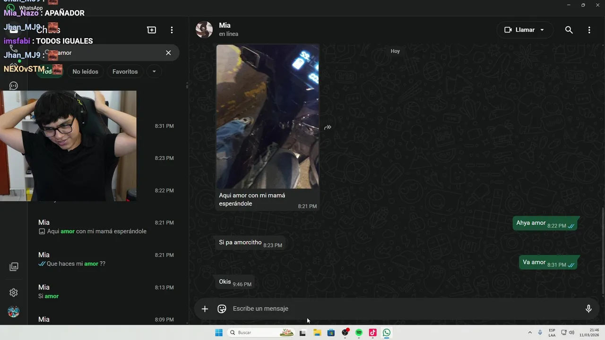Viewport: 605px width, 340px height.
Task: Click system tray microphone icon
Action: (540, 332)
